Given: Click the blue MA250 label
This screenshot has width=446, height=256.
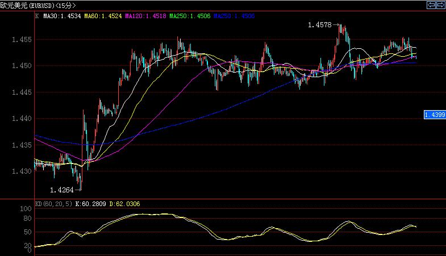Looking at the screenshot, I should pyautogui.click(x=234, y=16).
